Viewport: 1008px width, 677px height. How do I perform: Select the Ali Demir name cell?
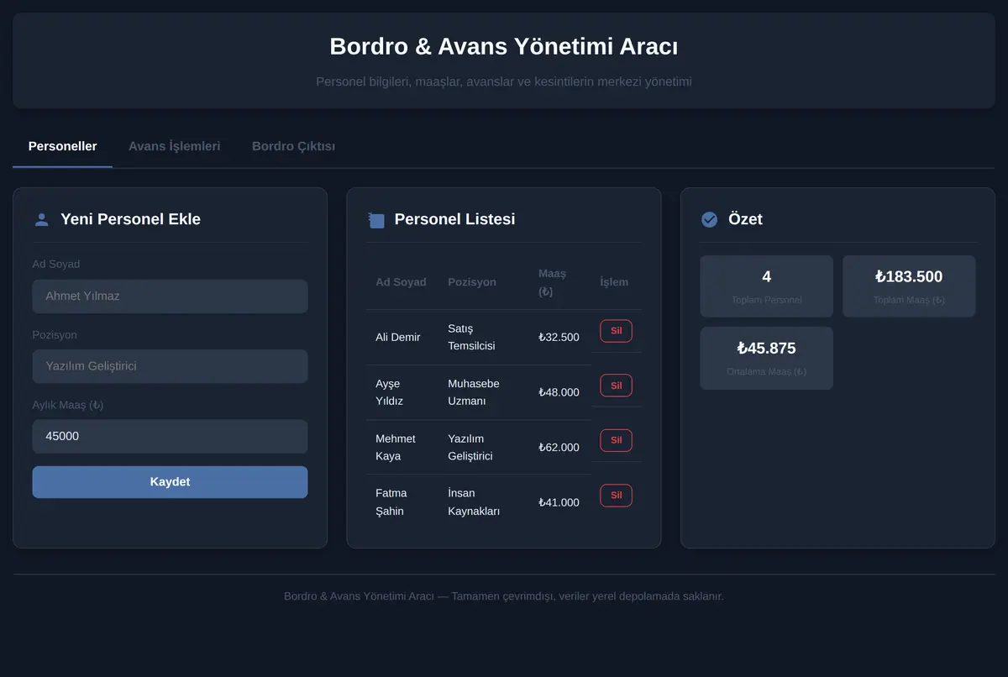402,337
